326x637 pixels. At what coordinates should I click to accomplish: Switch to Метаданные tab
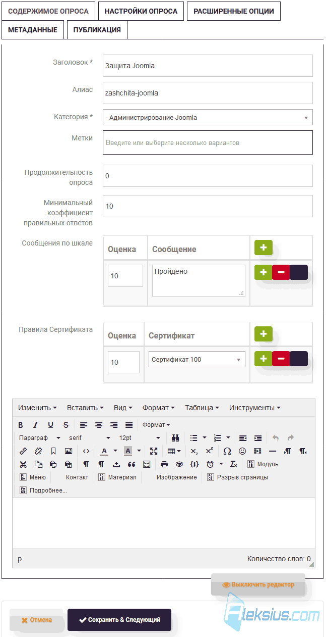coord(33,30)
